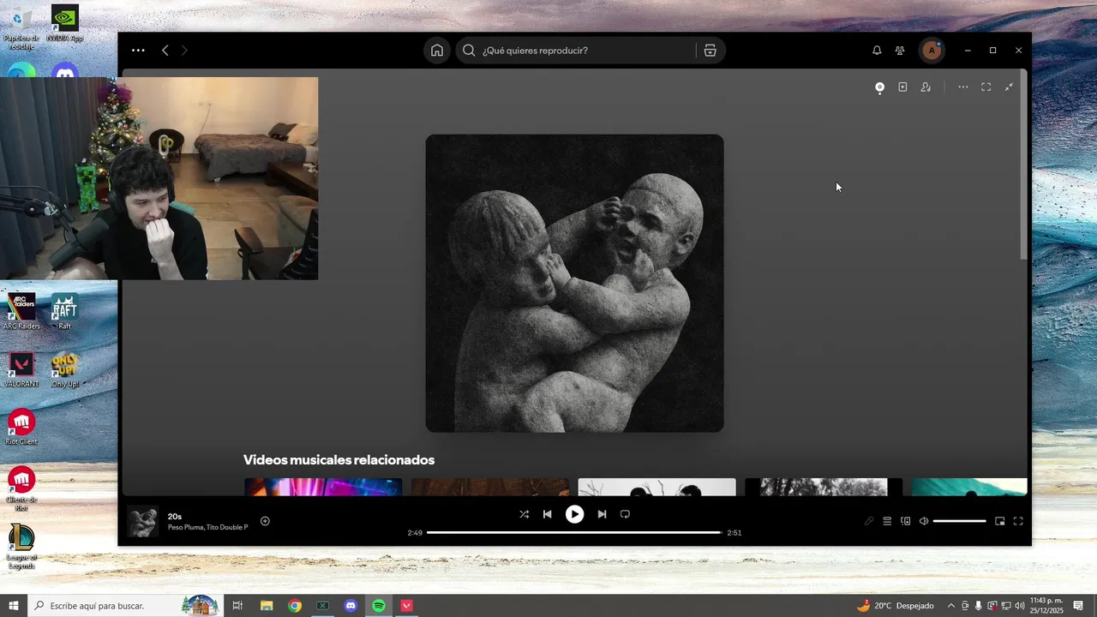Image resolution: width=1097 pixels, height=617 pixels.
Task: Open the 20°C Despejado weather widget
Action: pyautogui.click(x=896, y=606)
